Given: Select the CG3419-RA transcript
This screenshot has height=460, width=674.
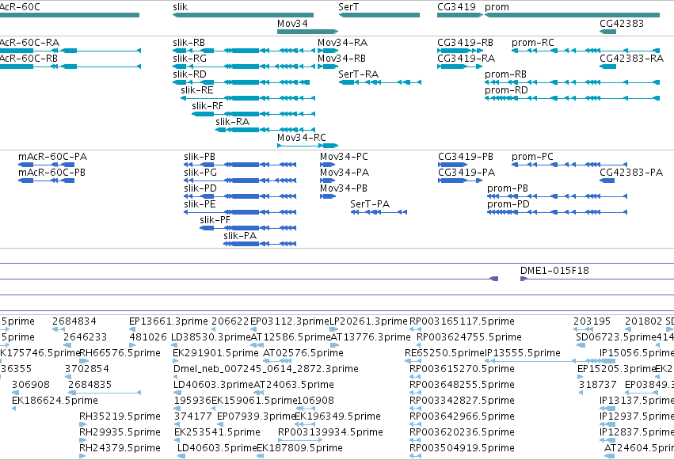Looking at the screenshot, I should [460, 67].
